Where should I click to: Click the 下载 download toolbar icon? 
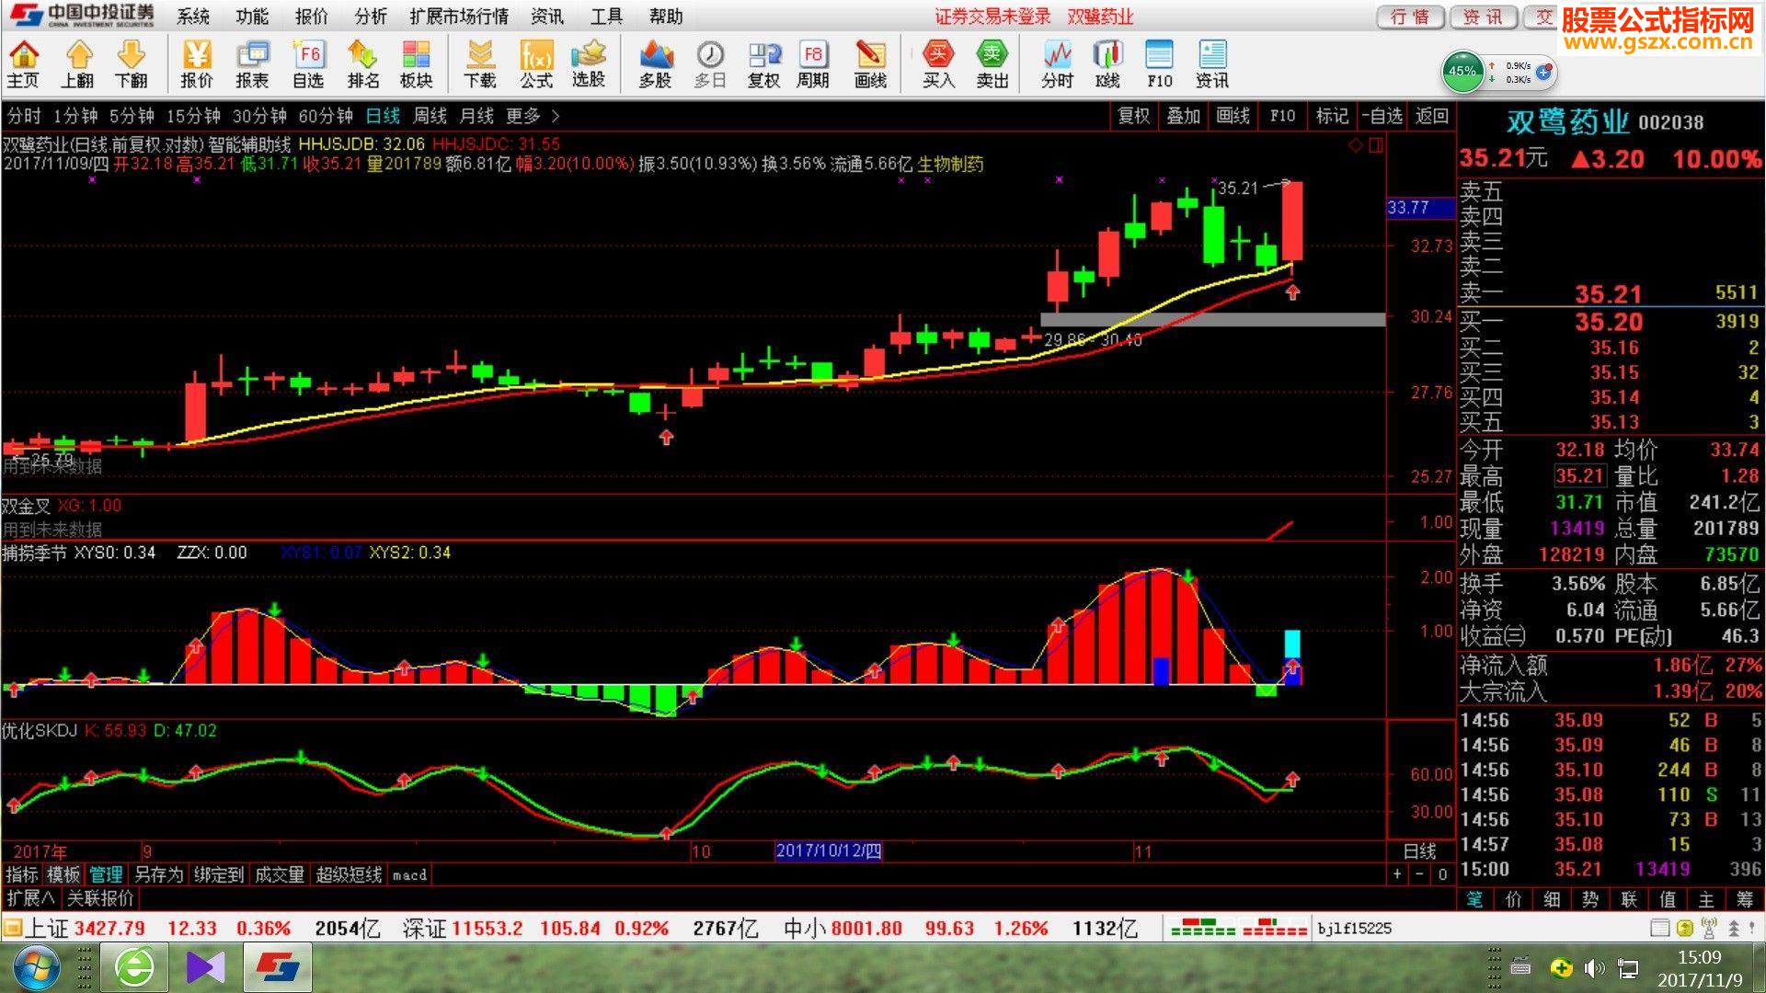pos(480,64)
